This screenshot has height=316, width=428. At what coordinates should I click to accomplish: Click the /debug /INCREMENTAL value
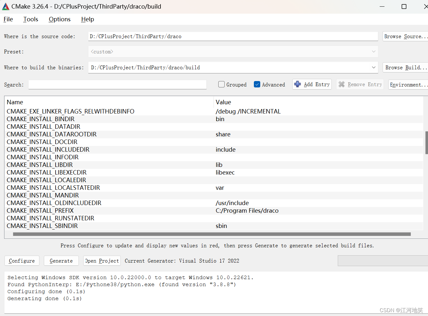coord(248,111)
